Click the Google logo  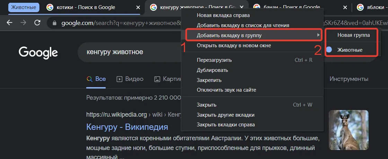(38, 52)
